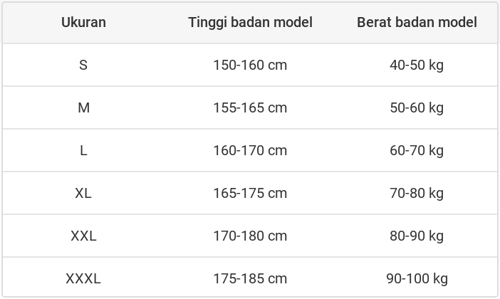The image size is (500, 299).
Task: Click the 50-60 kg weight cell
Action: click(417, 107)
